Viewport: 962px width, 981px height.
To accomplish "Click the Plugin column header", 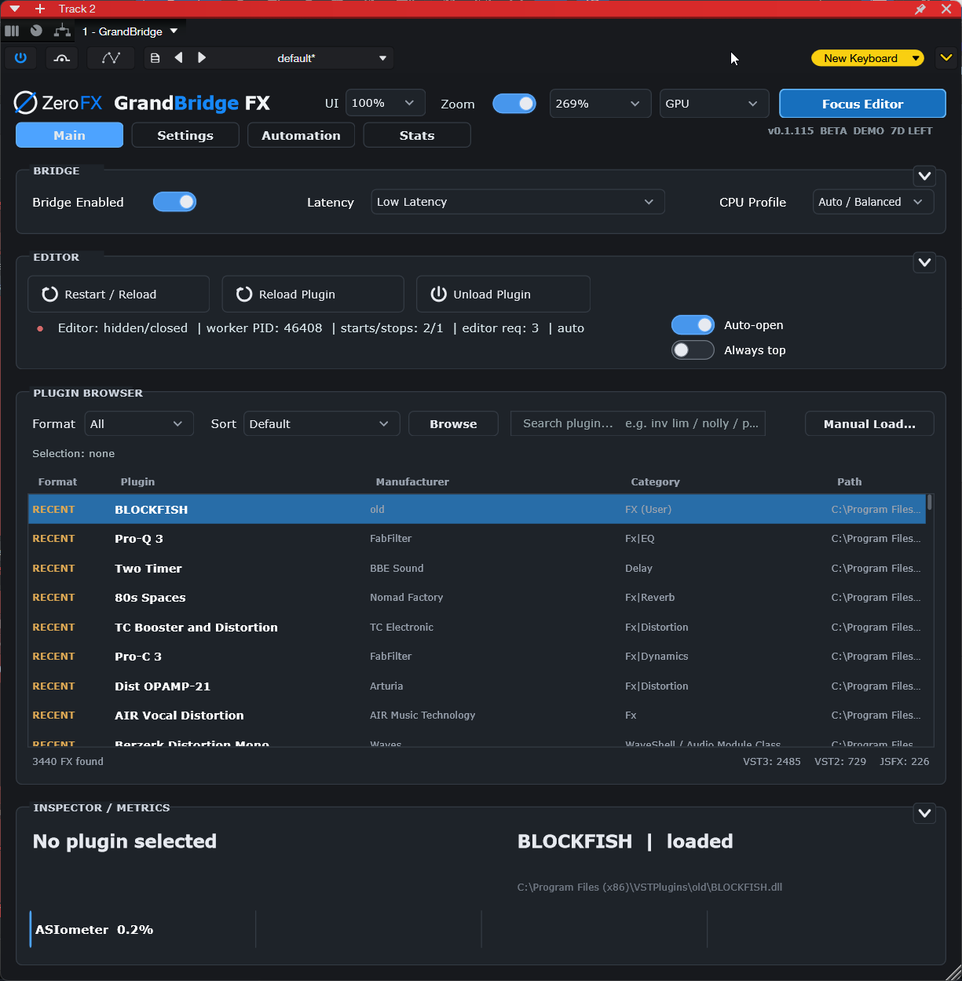I will pos(137,481).
